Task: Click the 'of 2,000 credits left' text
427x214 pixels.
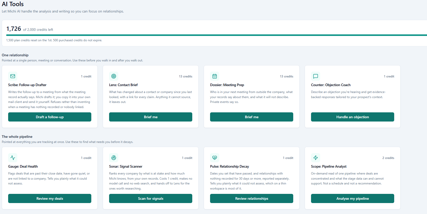Action: (x=38, y=30)
